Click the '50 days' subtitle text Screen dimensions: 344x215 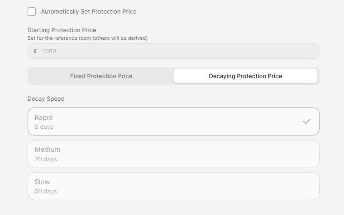pyautogui.click(x=46, y=192)
